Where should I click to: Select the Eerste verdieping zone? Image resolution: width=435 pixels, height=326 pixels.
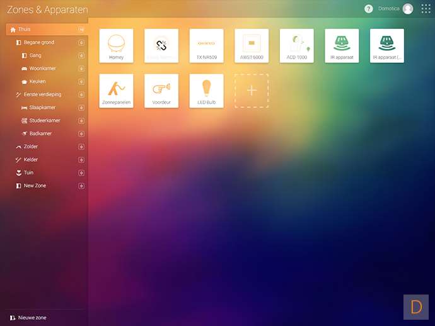click(47, 94)
